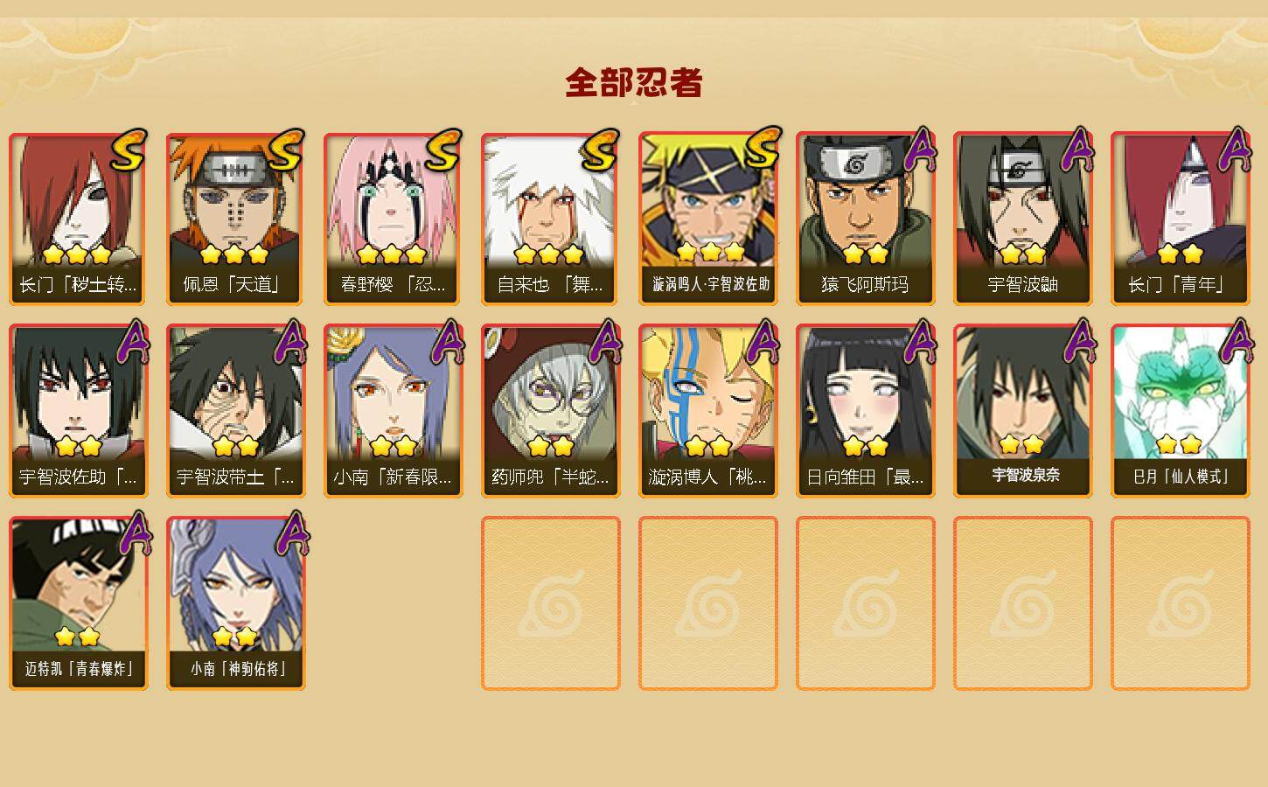This screenshot has width=1268, height=787.
Task: Pick the 宇智波泉奈 ninja card
Action: pyautogui.click(x=1022, y=411)
